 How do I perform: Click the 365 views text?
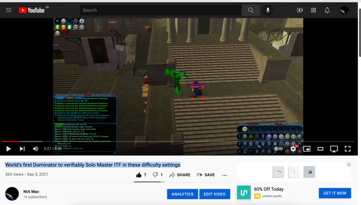(14, 174)
